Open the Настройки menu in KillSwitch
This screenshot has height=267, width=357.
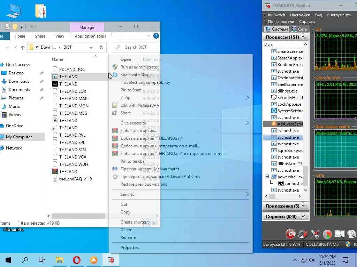click(300, 15)
